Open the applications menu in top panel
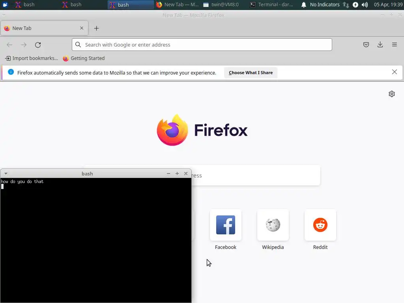The height and width of the screenshot is (303, 404). [5, 4]
